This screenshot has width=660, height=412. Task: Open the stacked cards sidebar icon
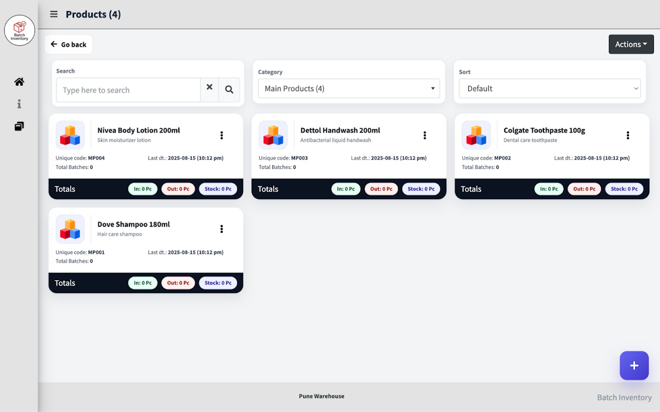(19, 126)
